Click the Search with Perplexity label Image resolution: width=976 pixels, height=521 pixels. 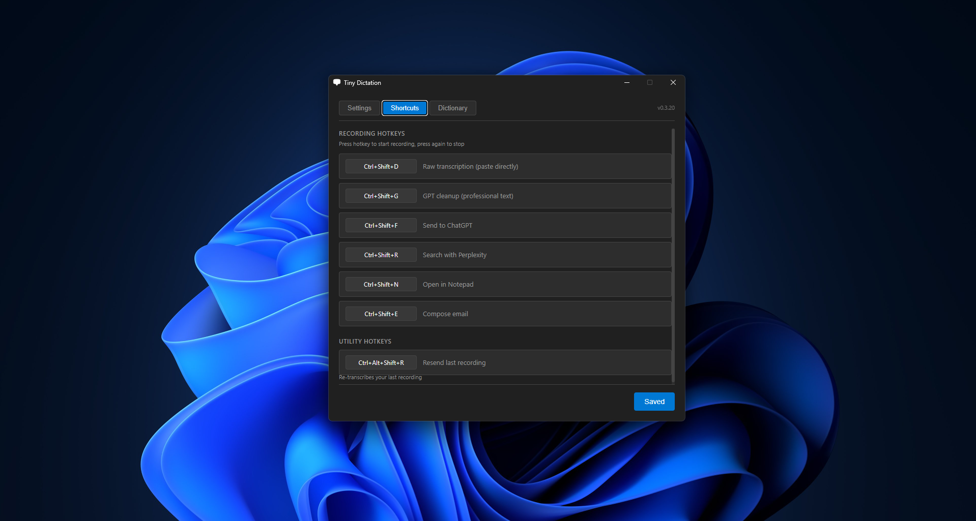(x=454, y=255)
